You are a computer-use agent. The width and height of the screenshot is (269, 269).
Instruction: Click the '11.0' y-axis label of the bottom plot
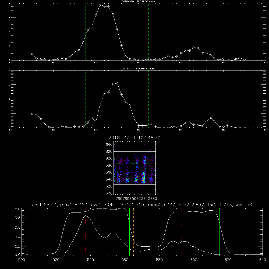click(18, 209)
